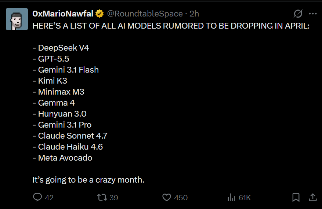
Task: Open view analytics bar chart icon
Action: click(231, 198)
